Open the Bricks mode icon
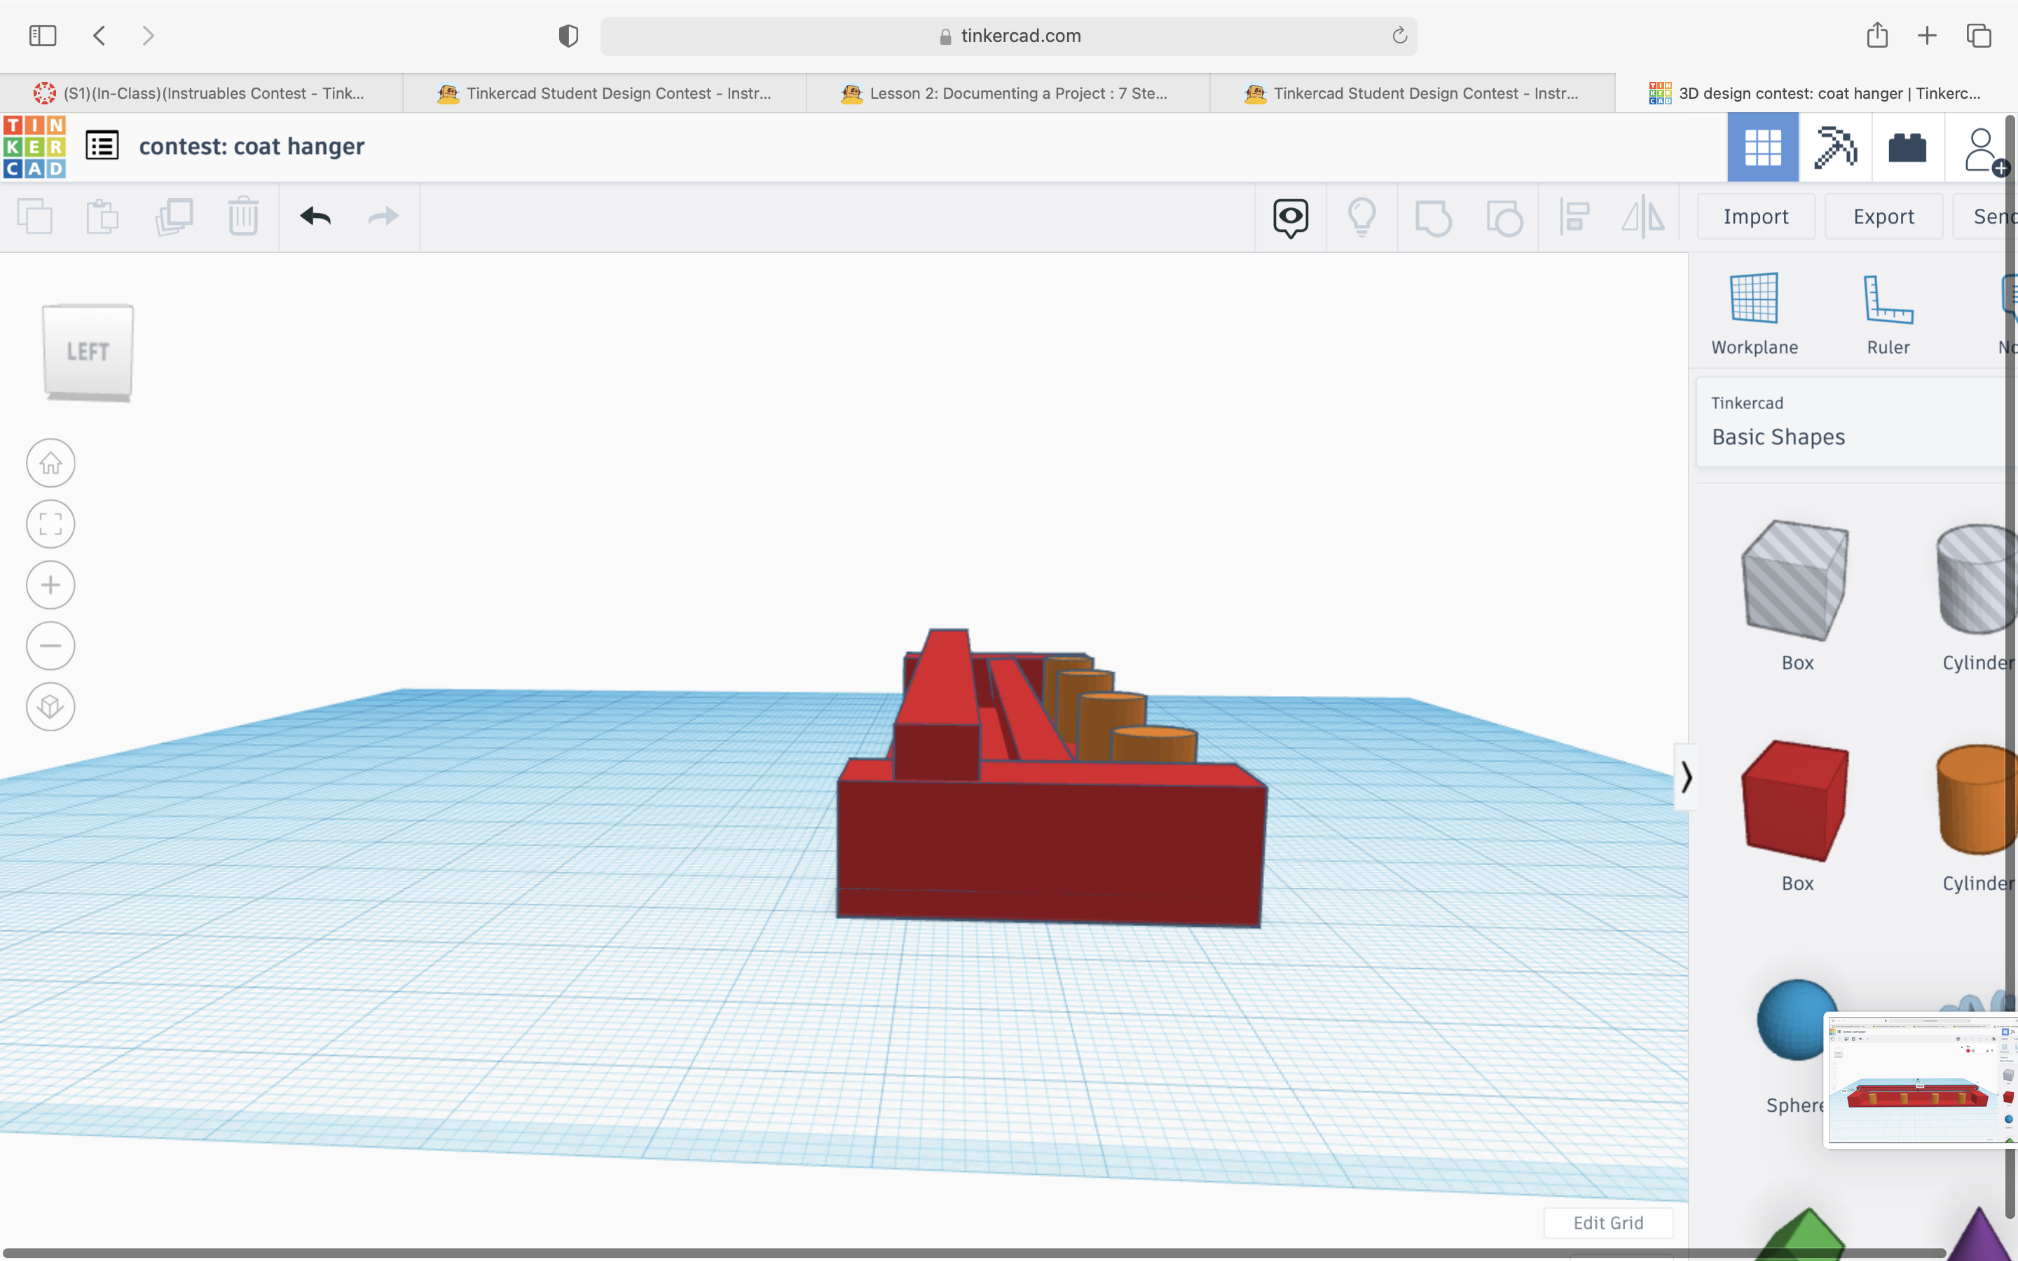Viewport: 2018px width, 1261px height. (x=1907, y=148)
